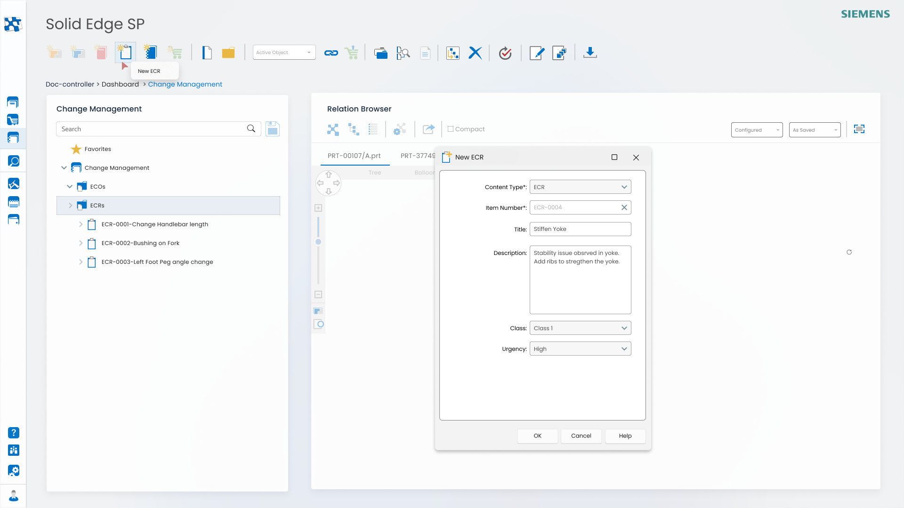This screenshot has height=508, width=904.
Task: Clear the Item Number field with X
Action: (624, 207)
